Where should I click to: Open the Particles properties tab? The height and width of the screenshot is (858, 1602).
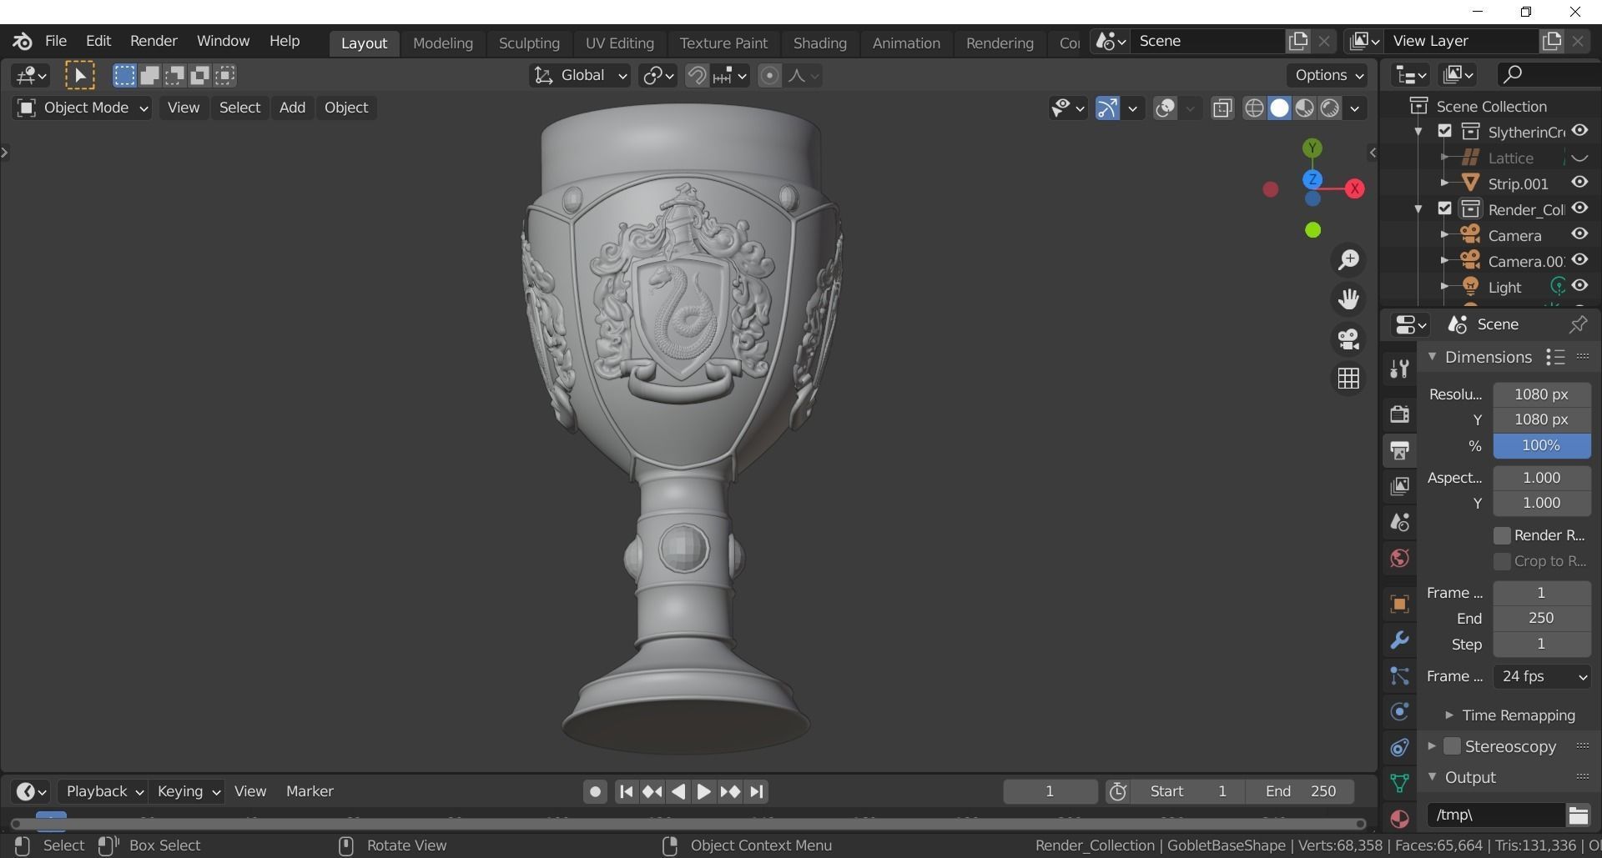tap(1399, 676)
